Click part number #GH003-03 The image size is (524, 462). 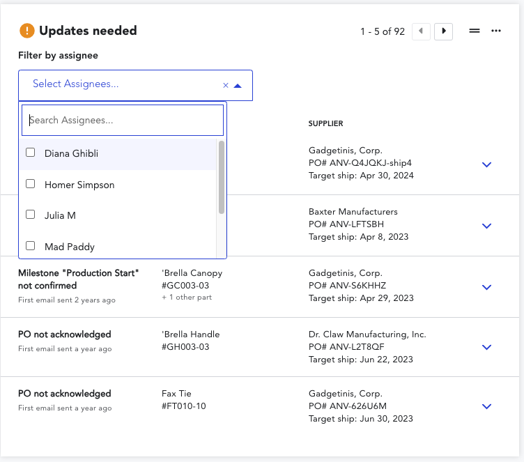185,346
